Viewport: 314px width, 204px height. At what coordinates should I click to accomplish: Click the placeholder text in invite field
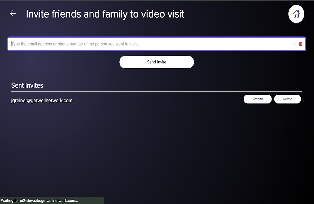75,44
